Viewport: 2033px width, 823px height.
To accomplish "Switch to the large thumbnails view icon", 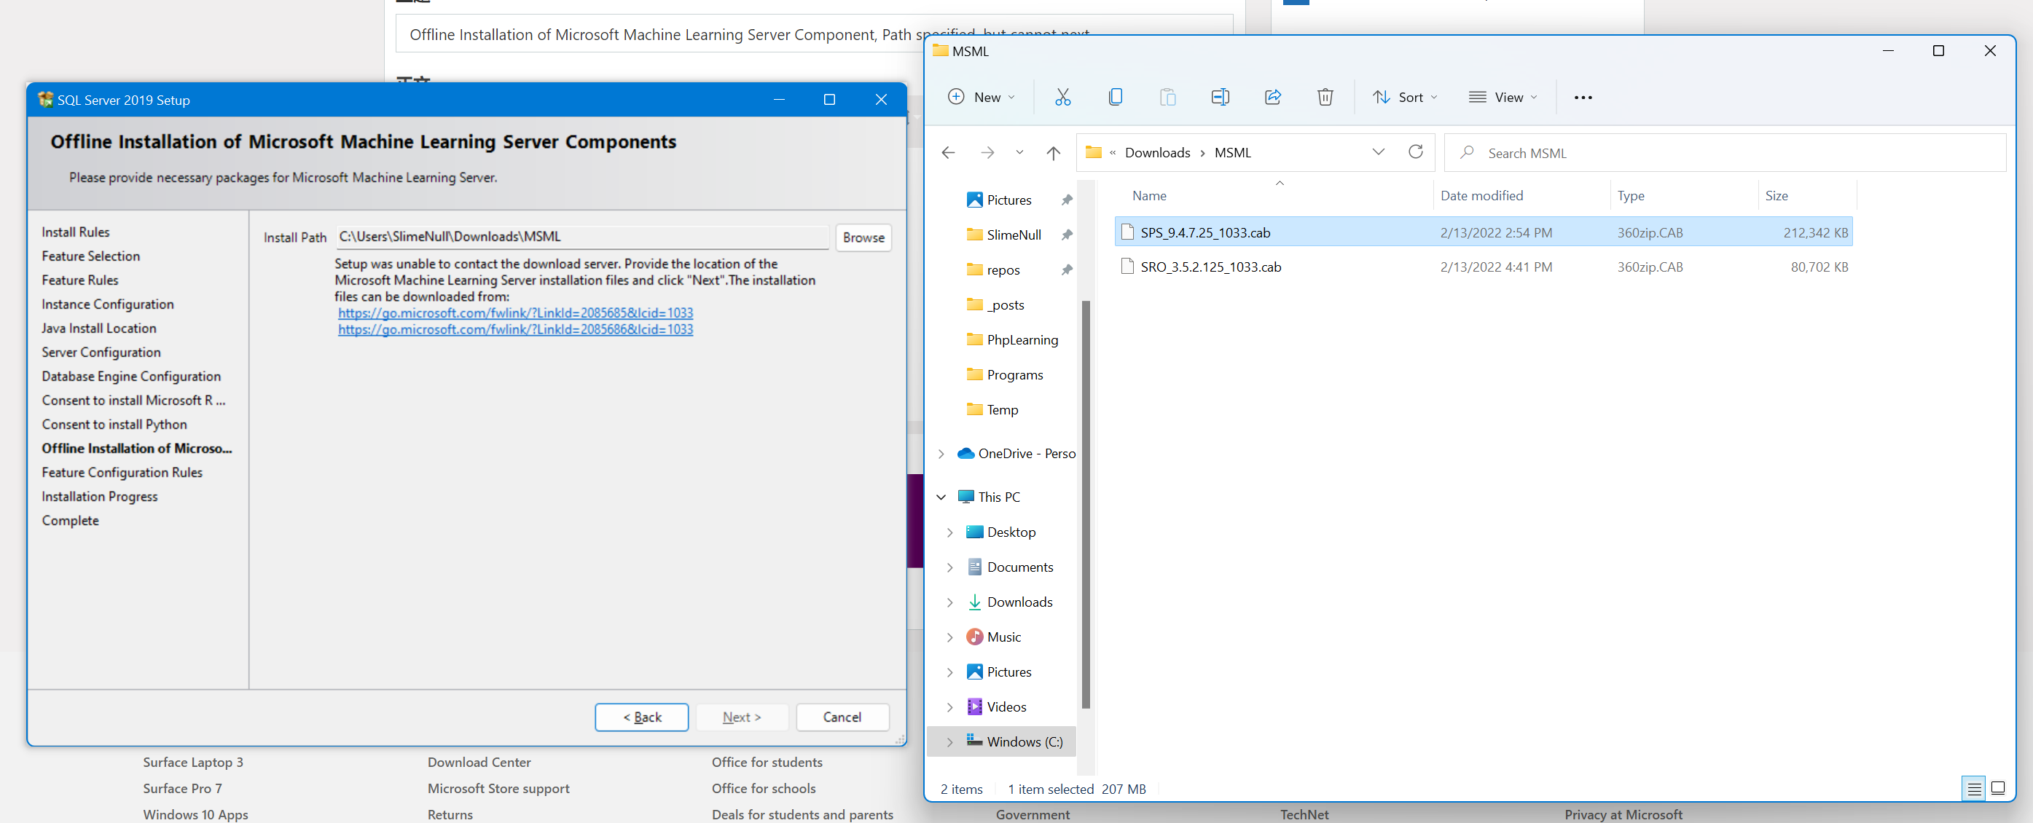I will (1997, 787).
